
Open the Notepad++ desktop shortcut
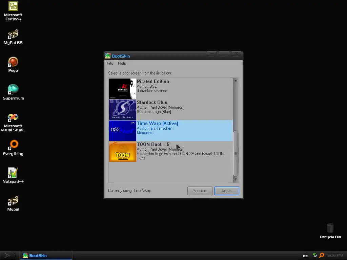[13, 176]
